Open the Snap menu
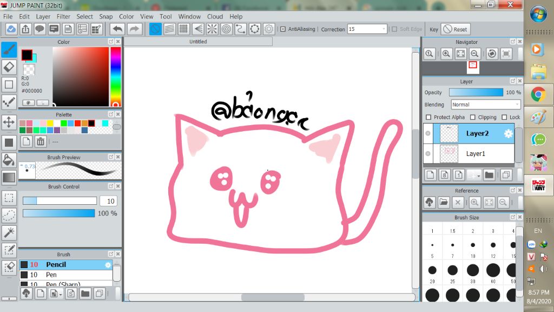The image size is (554, 312). coord(105,16)
